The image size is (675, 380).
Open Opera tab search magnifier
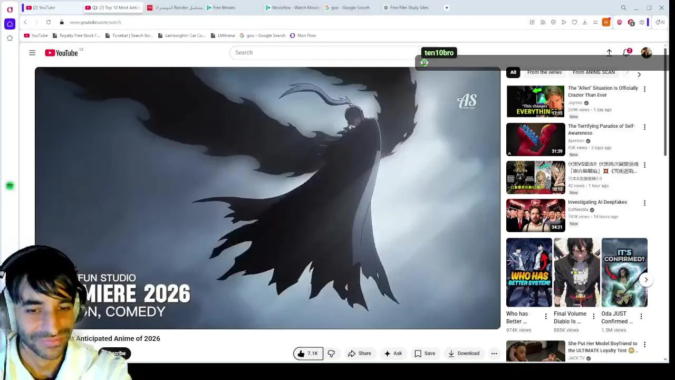pos(623,8)
